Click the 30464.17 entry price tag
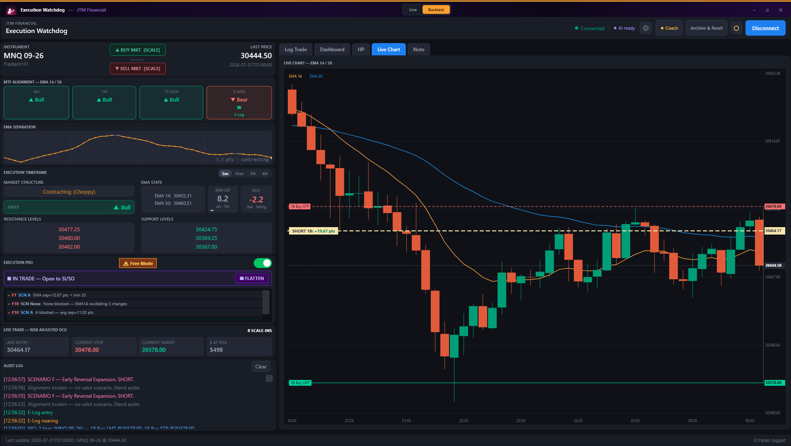This screenshot has height=446, width=791. click(774, 231)
